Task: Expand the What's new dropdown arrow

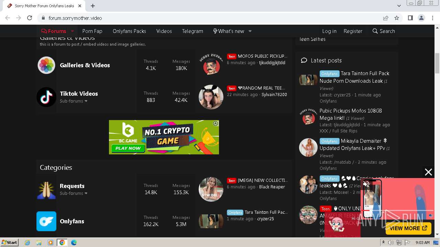Action: [250, 31]
